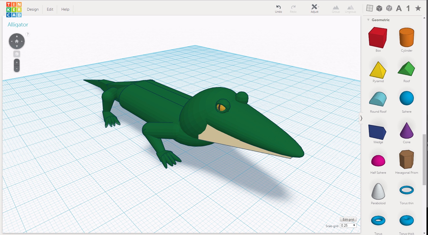Select the workplane grid icon
This screenshot has width=428, height=235.
pyautogui.click(x=370, y=8)
